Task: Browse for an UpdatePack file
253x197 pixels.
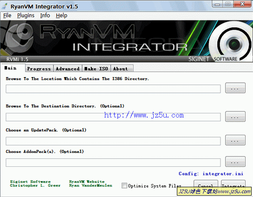Action: (235, 140)
